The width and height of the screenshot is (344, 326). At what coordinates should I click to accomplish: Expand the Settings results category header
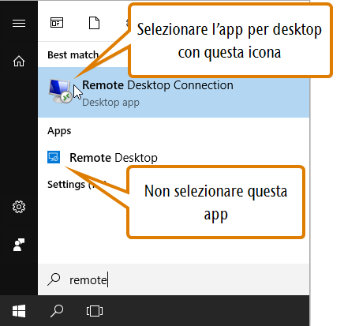[x=66, y=185]
